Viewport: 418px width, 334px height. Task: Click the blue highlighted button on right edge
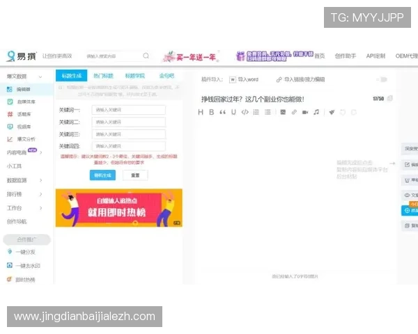(410, 210)
